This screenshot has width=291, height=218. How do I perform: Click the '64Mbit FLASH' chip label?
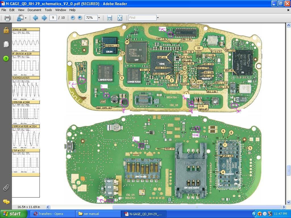click(x=134, y=82)
